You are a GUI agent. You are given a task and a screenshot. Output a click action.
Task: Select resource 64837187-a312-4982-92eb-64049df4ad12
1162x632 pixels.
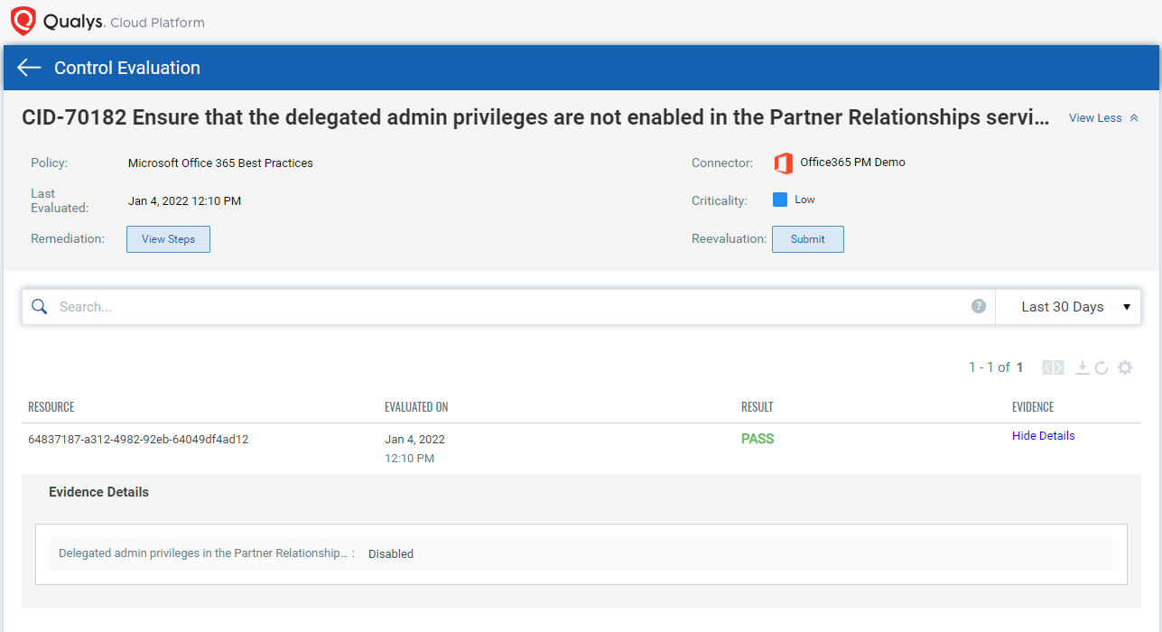click(x=138, y=440)
